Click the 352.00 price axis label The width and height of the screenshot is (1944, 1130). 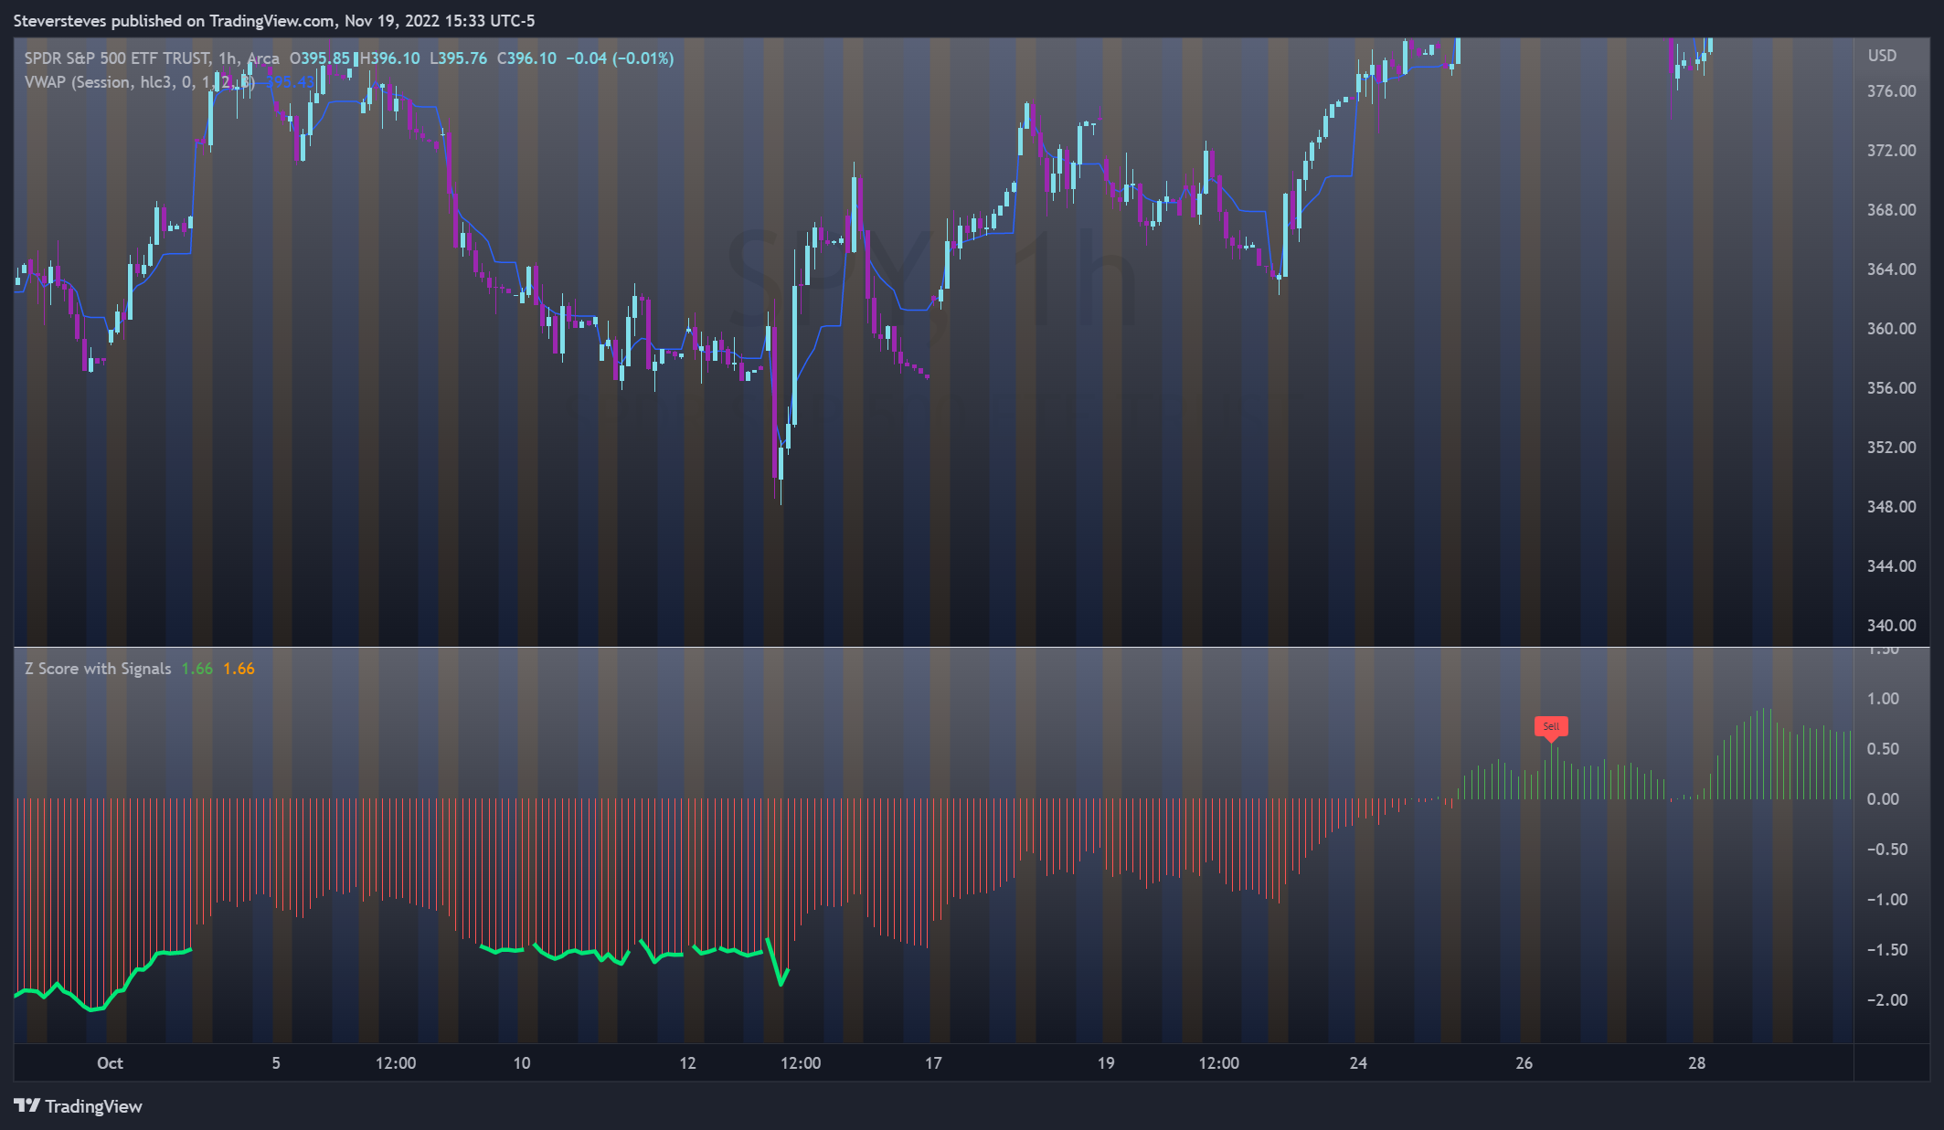pyautogui.click(x=1891, y=448)
